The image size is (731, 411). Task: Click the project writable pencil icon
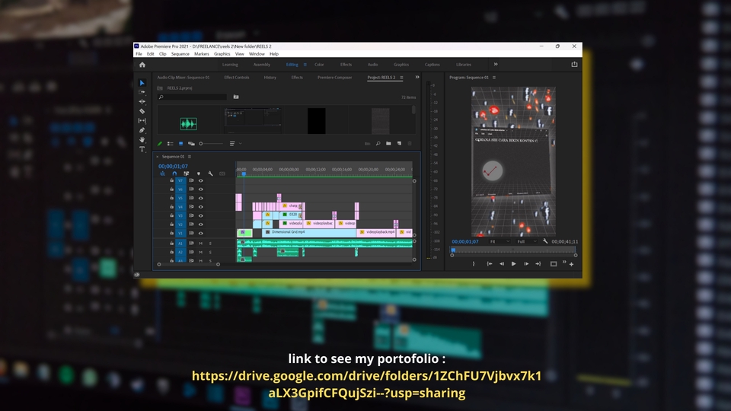[x=160, y=144]
